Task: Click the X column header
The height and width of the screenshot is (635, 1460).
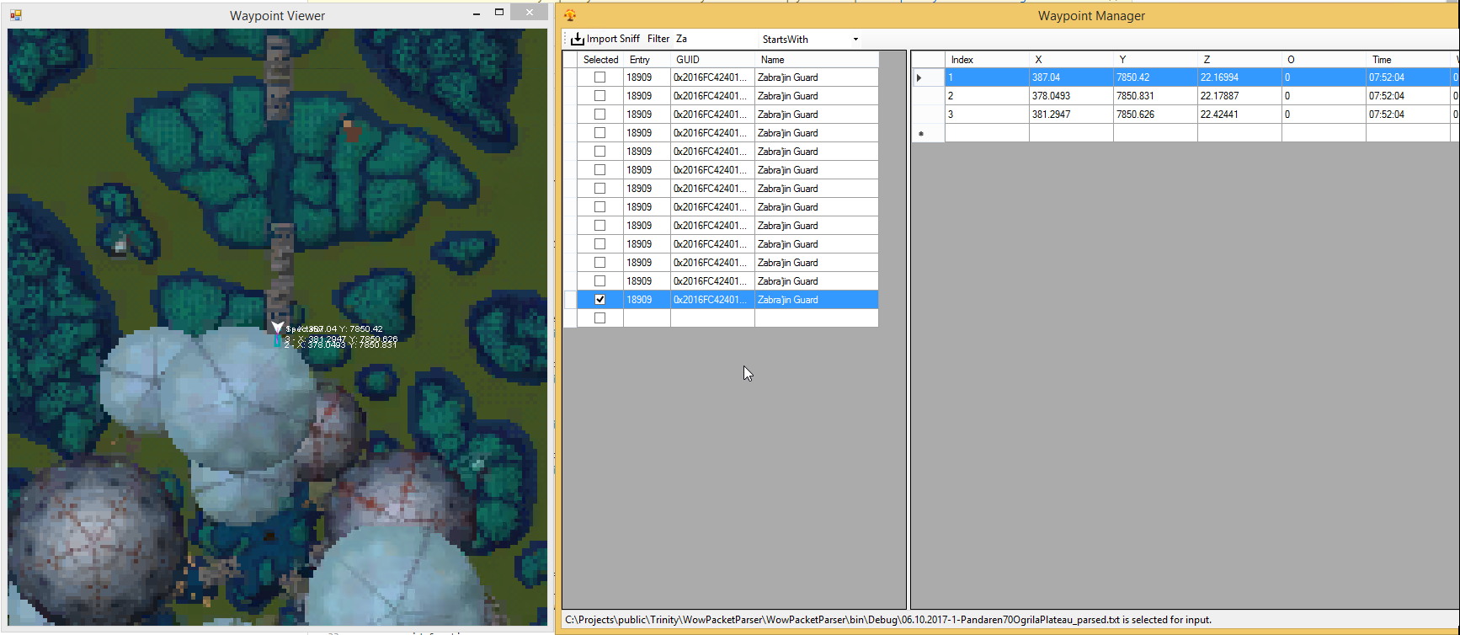Action: 1071,60
